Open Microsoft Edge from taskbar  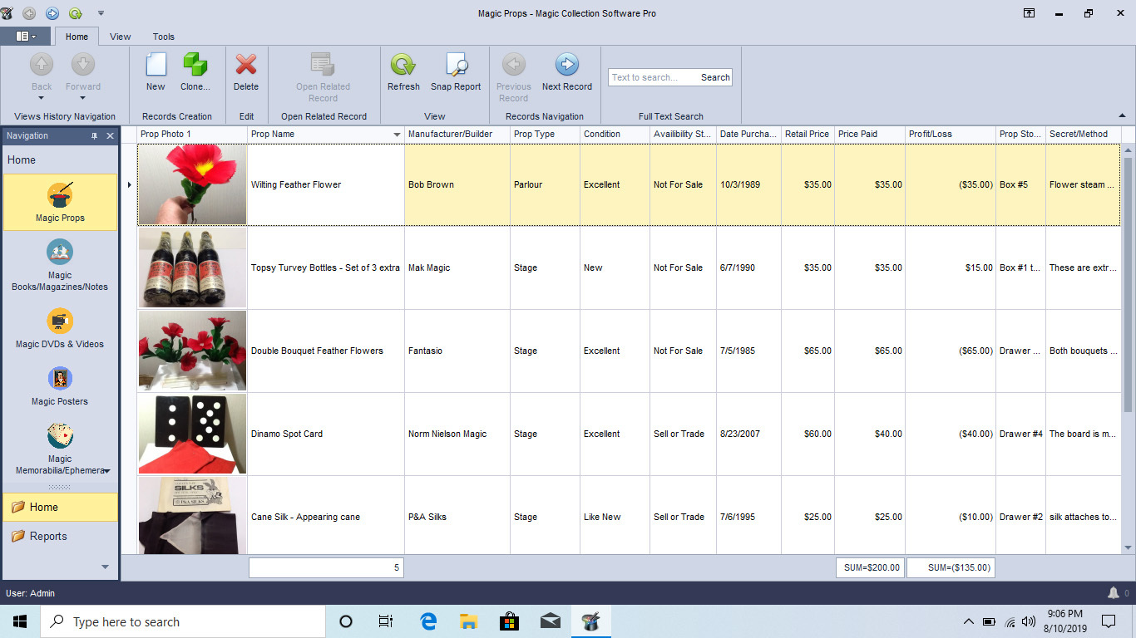click(x=428, y=621)
